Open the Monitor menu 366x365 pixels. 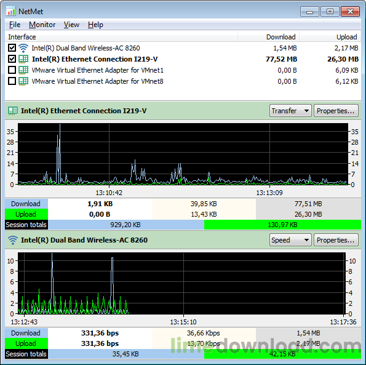(x=42, y=25)
